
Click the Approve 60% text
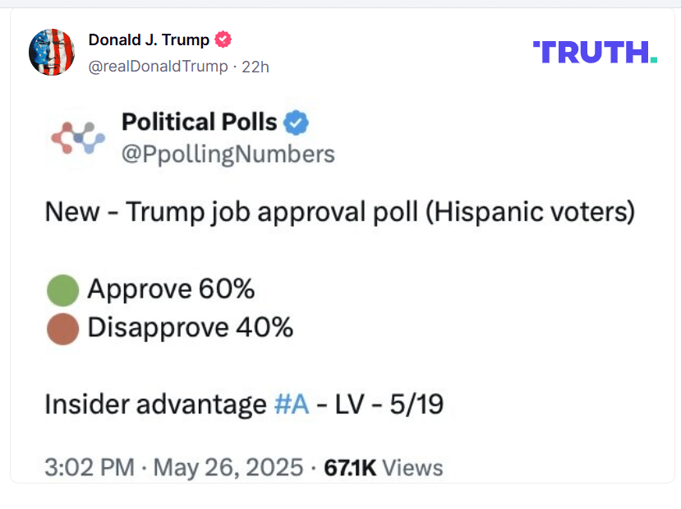pos(171,289)
